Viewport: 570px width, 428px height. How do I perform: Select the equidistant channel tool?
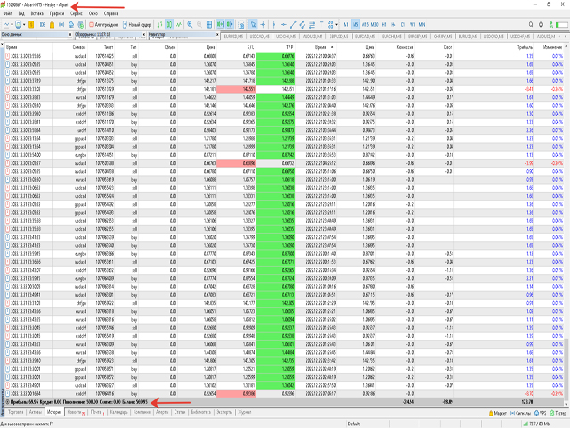pos(303,24)
